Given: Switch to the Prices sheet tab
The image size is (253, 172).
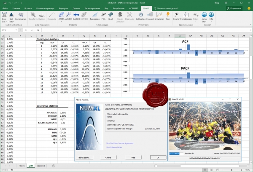Looking at the screenshot, I should coord(22,166).
